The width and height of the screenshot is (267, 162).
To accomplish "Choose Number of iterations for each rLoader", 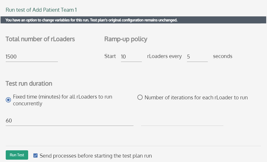I will click(140, 97).
